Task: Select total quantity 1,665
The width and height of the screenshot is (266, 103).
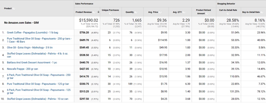Action: coord(137,20)
